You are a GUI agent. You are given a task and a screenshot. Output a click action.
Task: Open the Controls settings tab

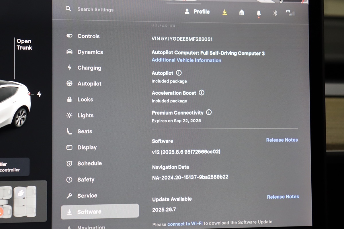[x=88, y=36]
